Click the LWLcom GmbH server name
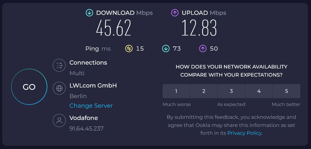Image resolution: width=311 pixels, height=149 pixels. tap(93, 86)
